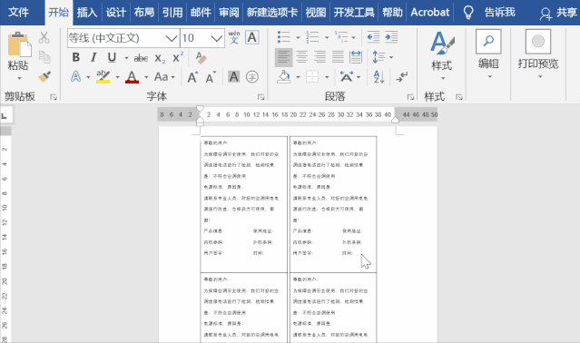Toggle Bold formatting
Image resolution: width=580 pixels, height=343 pixels.
(76, 57)
